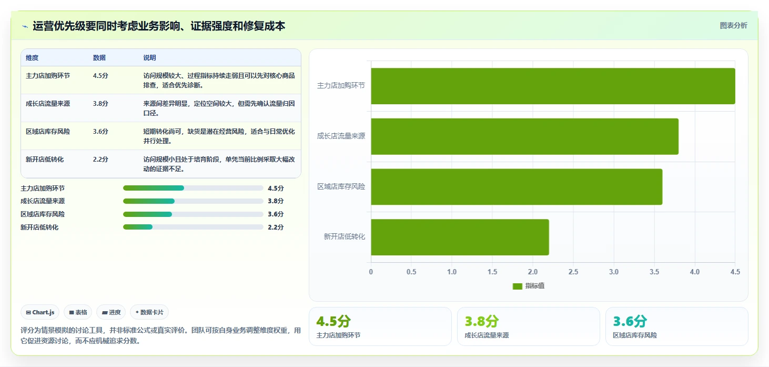Click the footnote starting 评分为情景模拟的讨论工具
The width and height of the screenshot is (769, 367).
[x=160, y=335]
